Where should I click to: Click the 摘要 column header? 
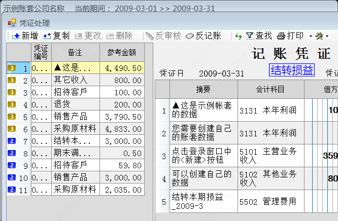tap(204, 89)
